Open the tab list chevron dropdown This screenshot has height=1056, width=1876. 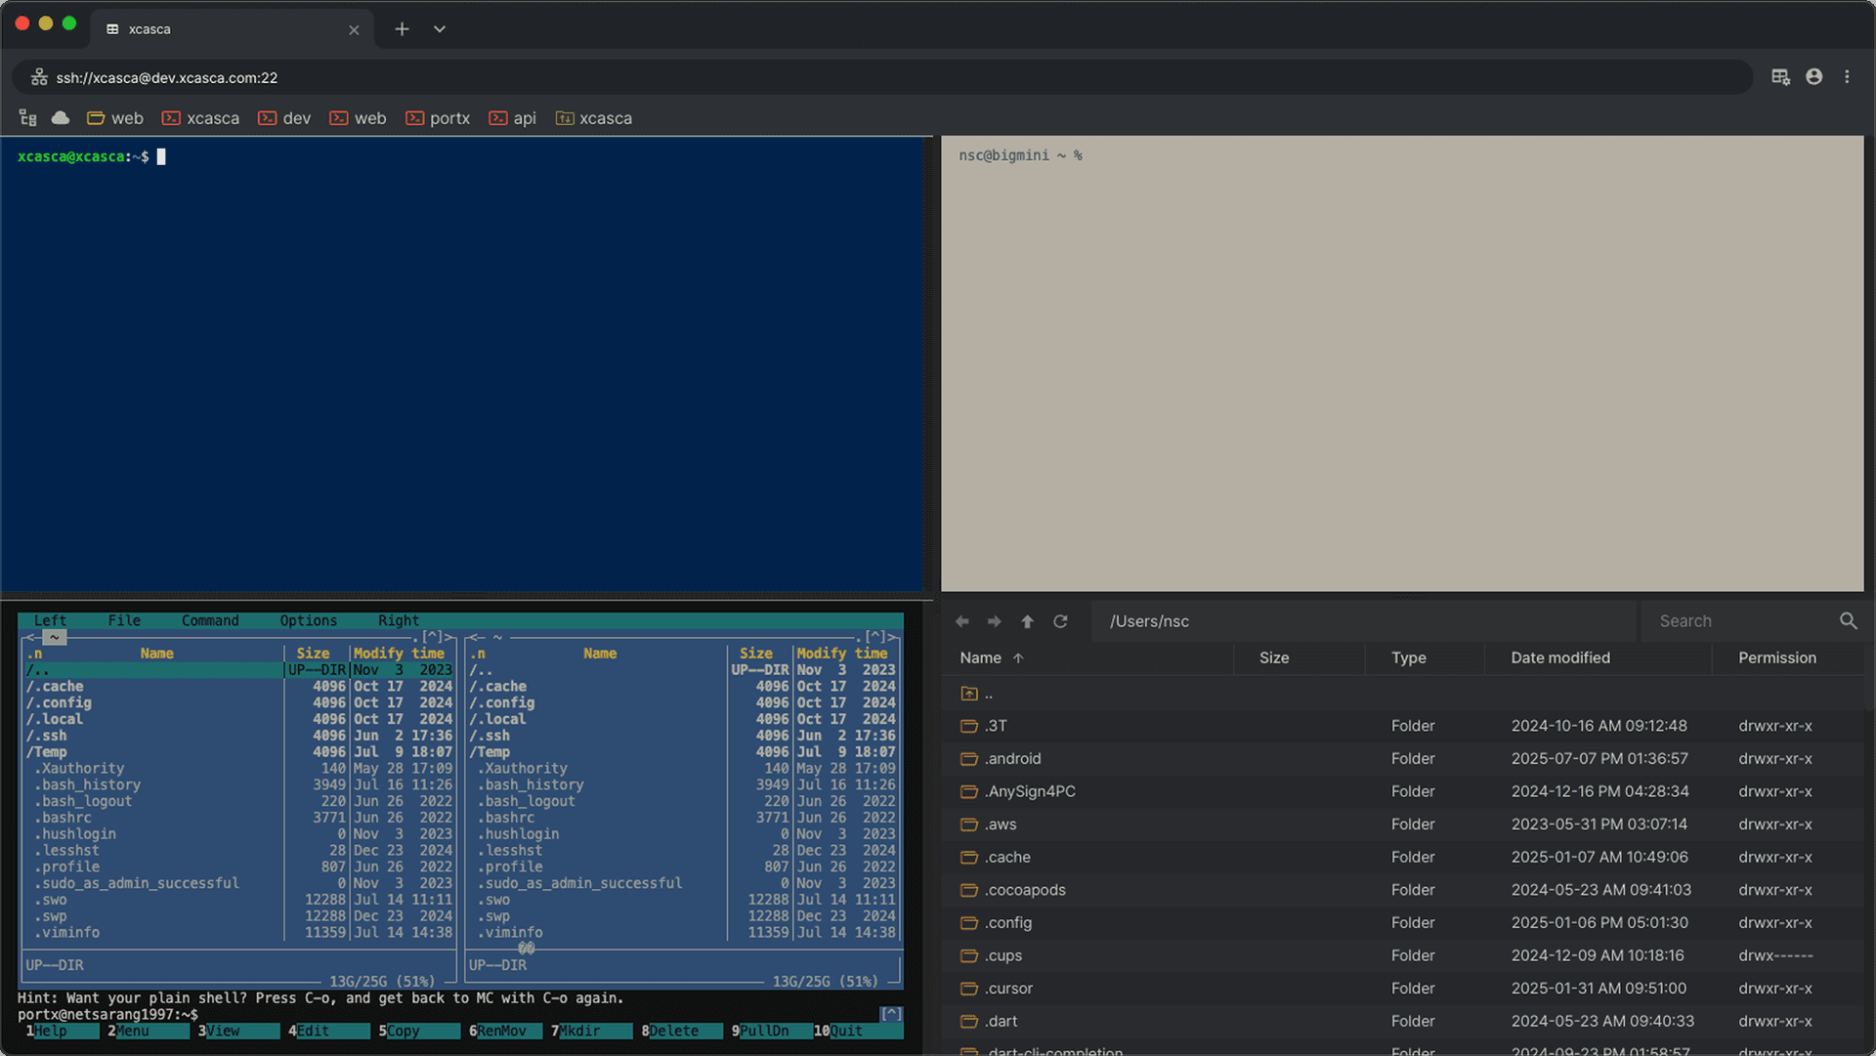point(438,29)
